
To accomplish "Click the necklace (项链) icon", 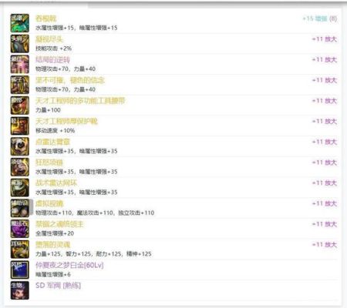I will click(x=20, y=167).
